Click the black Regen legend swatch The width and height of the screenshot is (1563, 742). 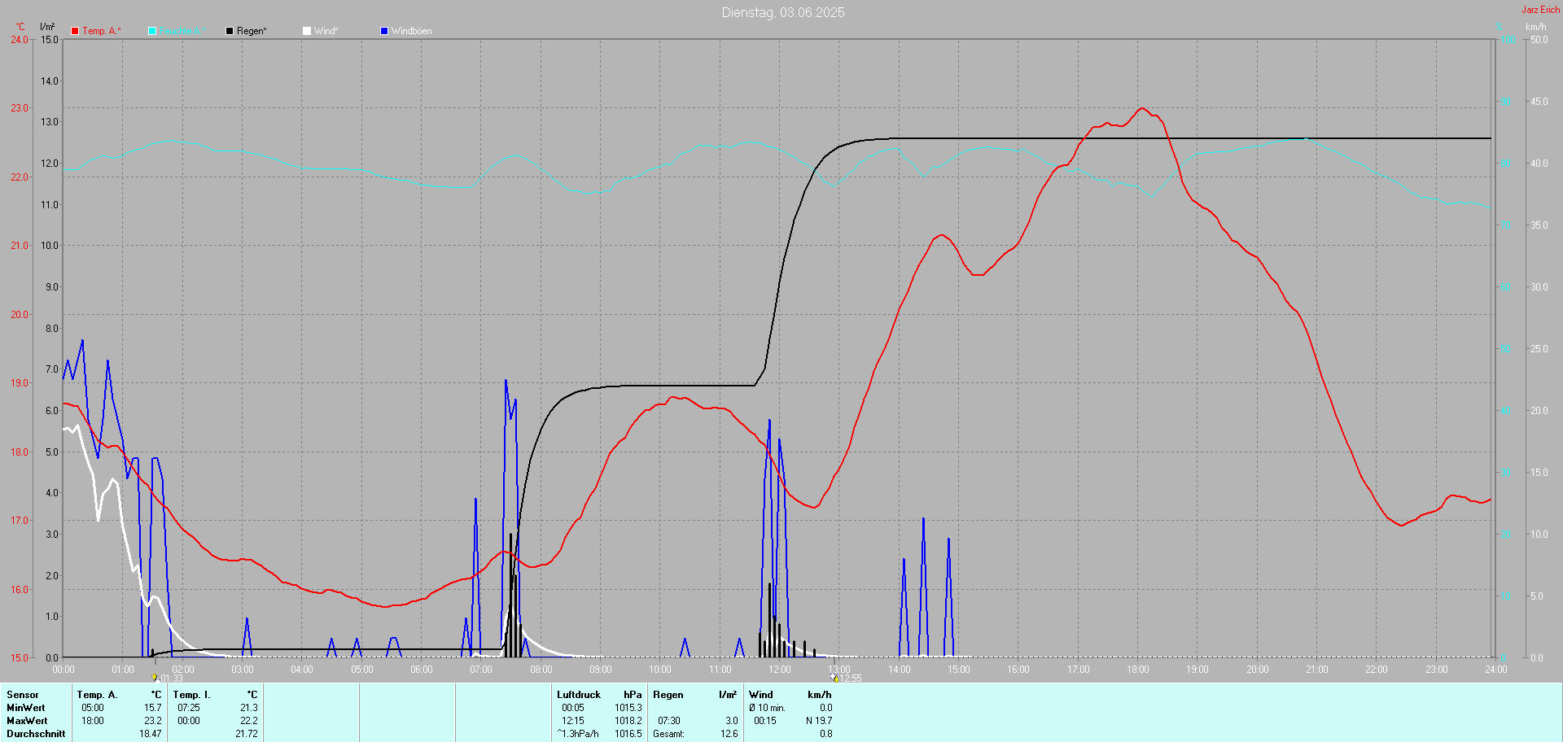click(230, 31)
